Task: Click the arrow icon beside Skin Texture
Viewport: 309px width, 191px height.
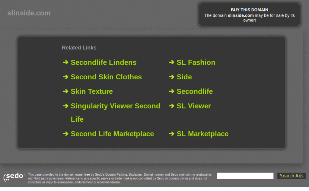Action: (x=65, y=91)
